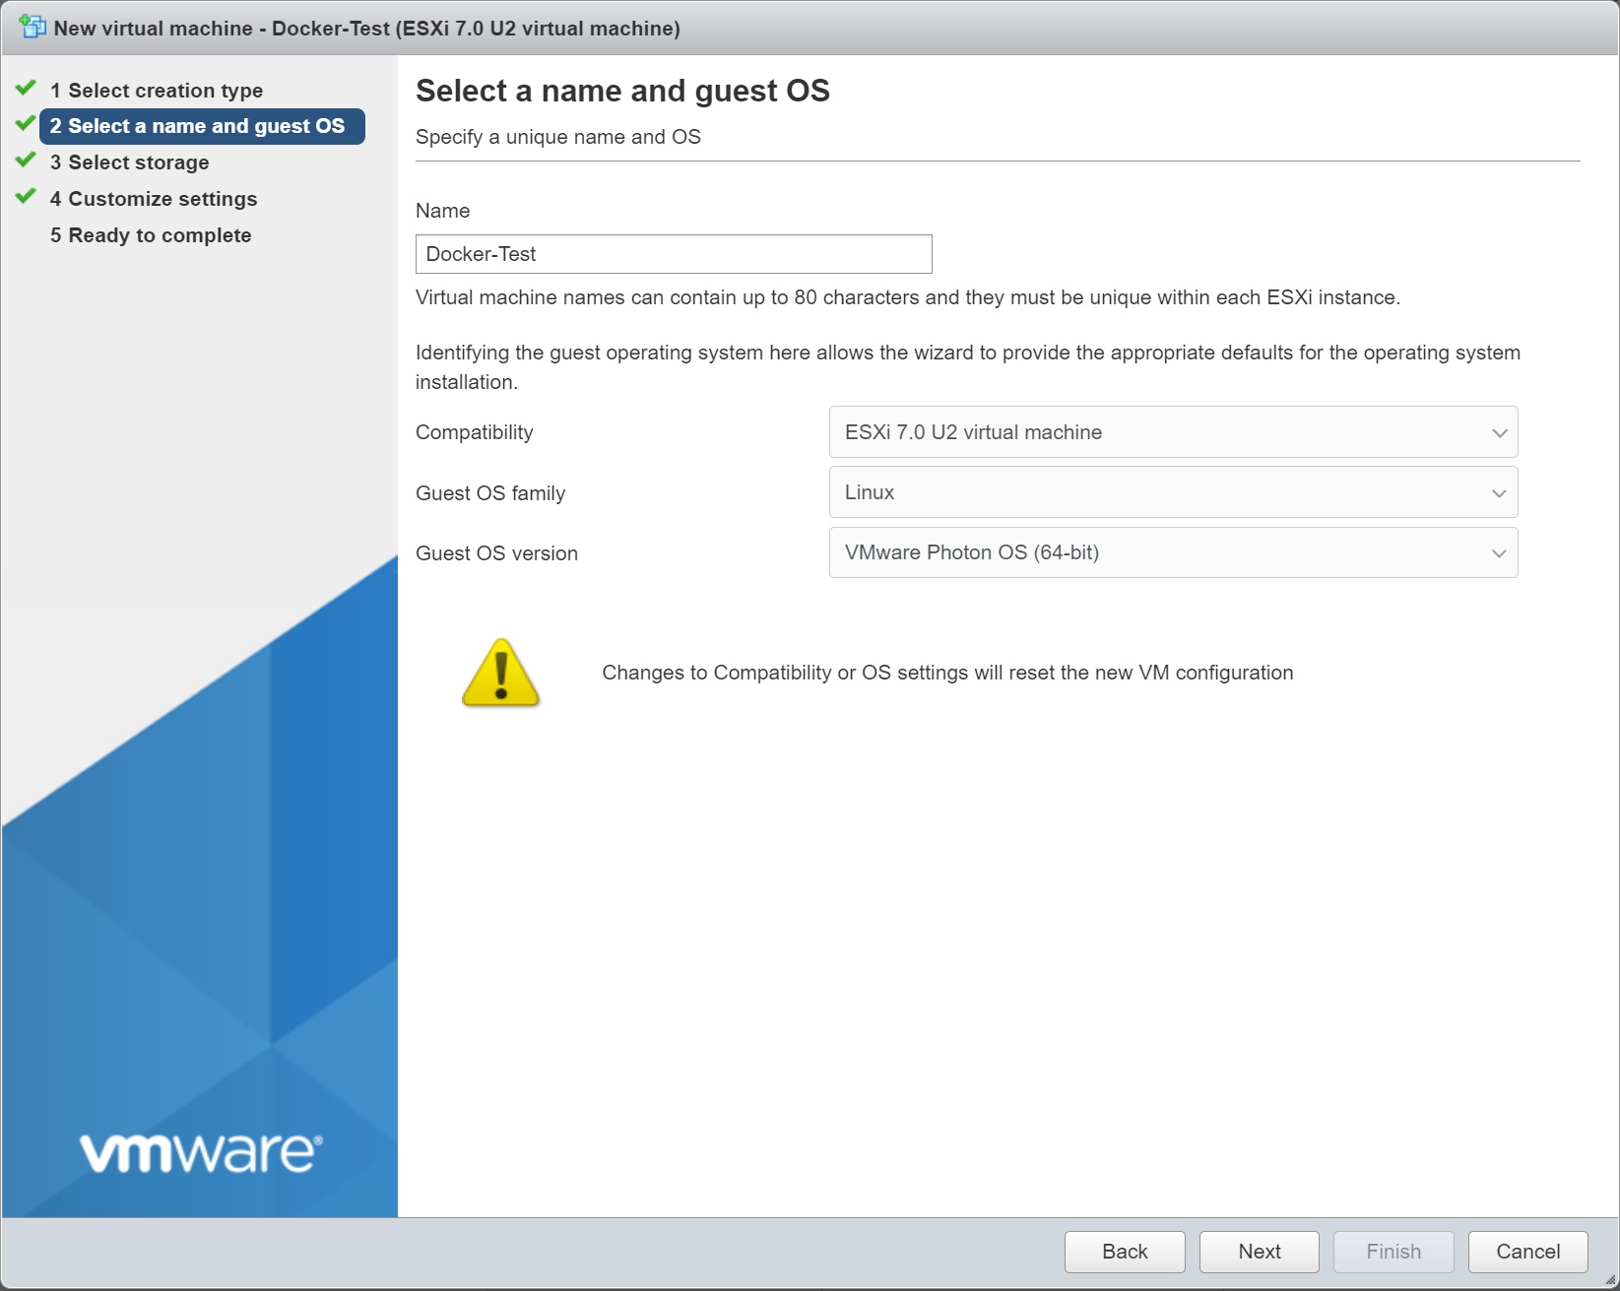Click the 'Select a name and guest OS' heading
This screenshot has width=1620, height=1291.
click(x=622, y=91)
